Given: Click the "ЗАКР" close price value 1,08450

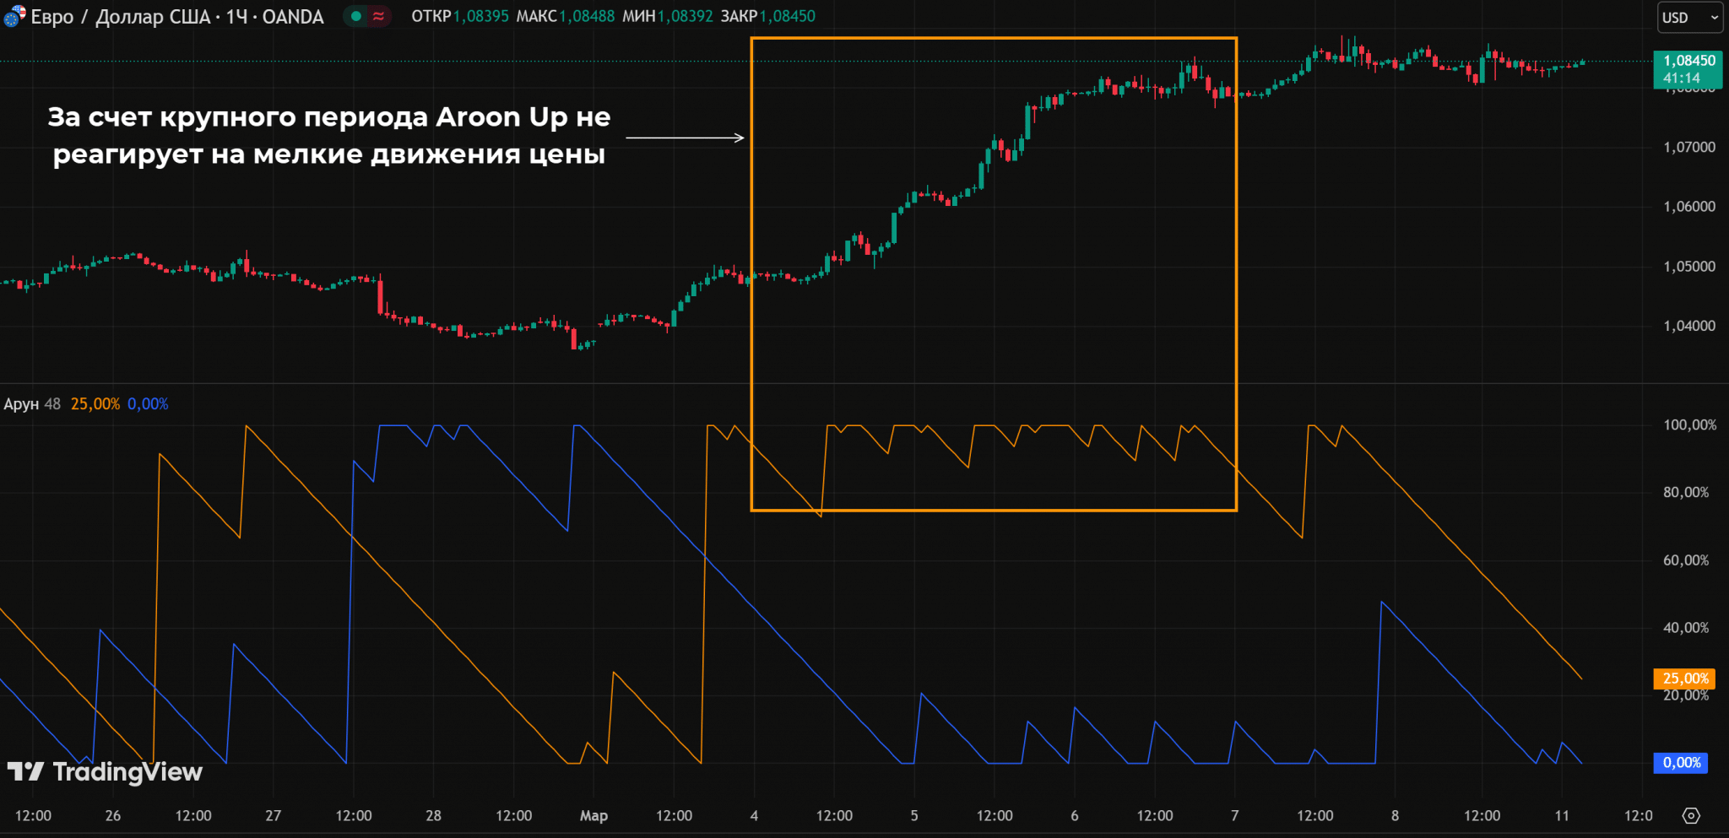Looking at the screenshot, I should point(788,16).
